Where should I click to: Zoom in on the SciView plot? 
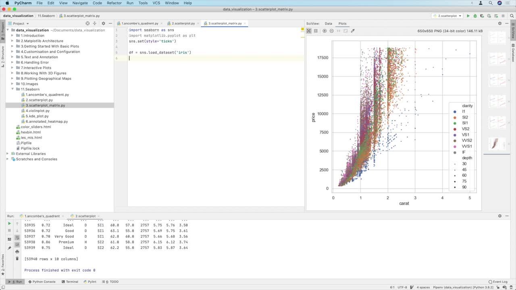pos(325,31)
